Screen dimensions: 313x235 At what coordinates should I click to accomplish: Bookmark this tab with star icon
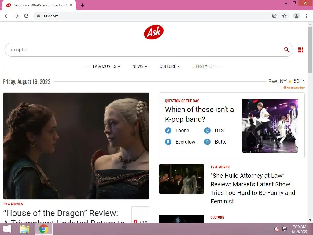(x=284, y=16)
